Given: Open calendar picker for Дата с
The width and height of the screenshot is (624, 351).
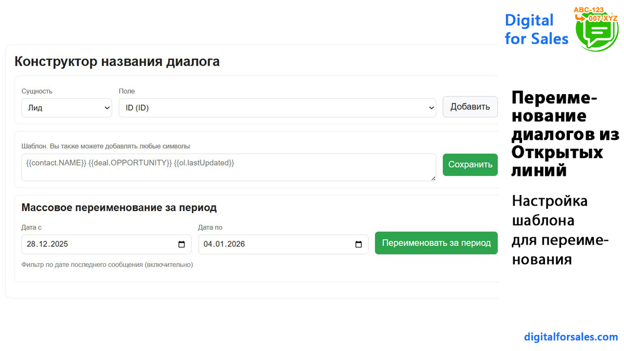Looking at the screenshot, I should click(x=181, y=244).
